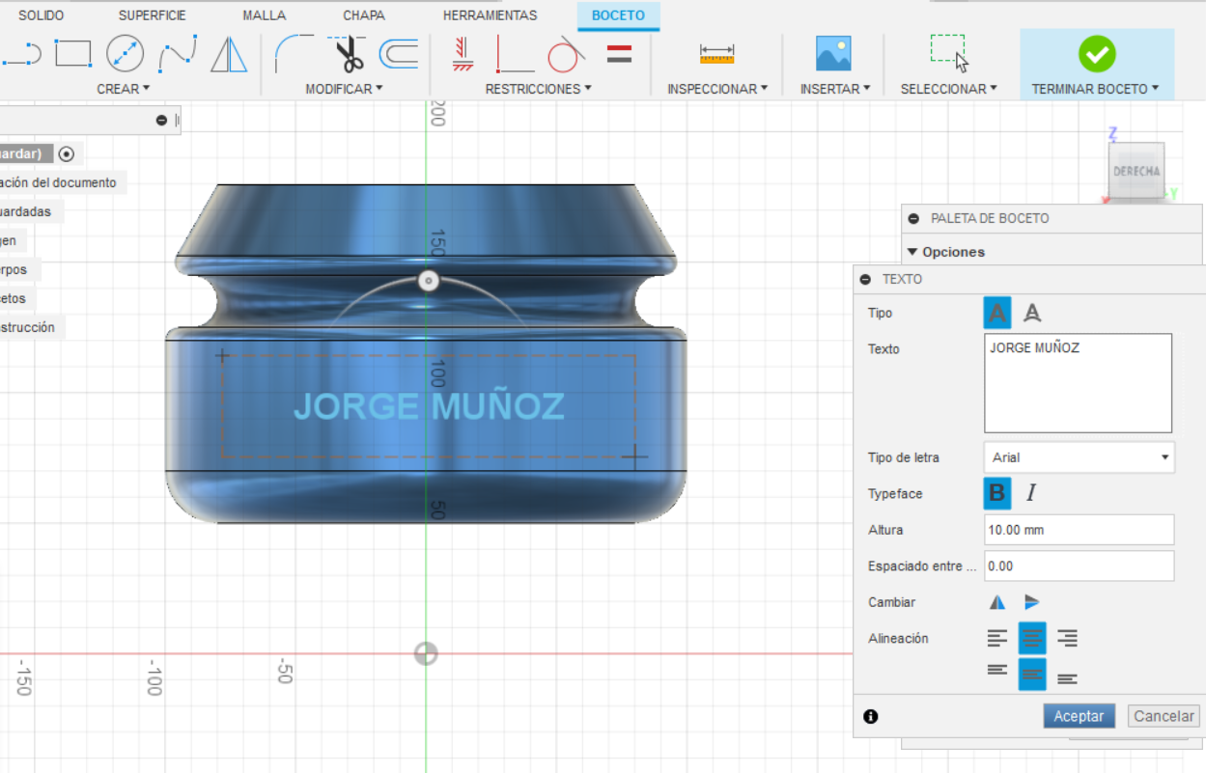Viewport: 1206px width, 773px height.
Task: Select the offset curve tool
Action: [x=398, y=54]
